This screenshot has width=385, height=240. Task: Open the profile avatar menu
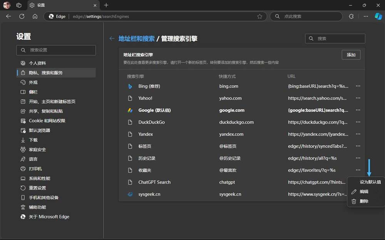pyautogui.click(x=7, y=5)
